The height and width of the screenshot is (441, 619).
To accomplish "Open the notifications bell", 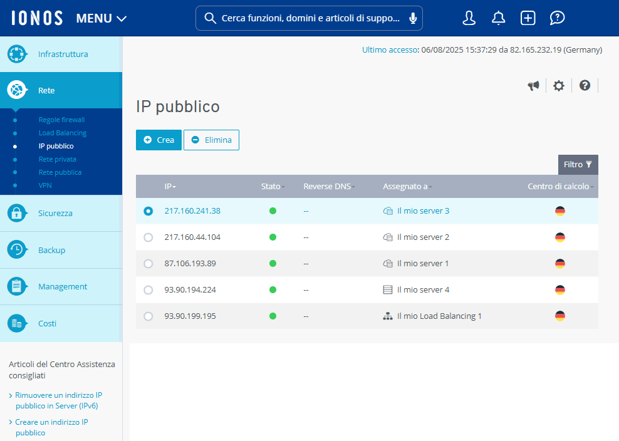I will [498, 18].
